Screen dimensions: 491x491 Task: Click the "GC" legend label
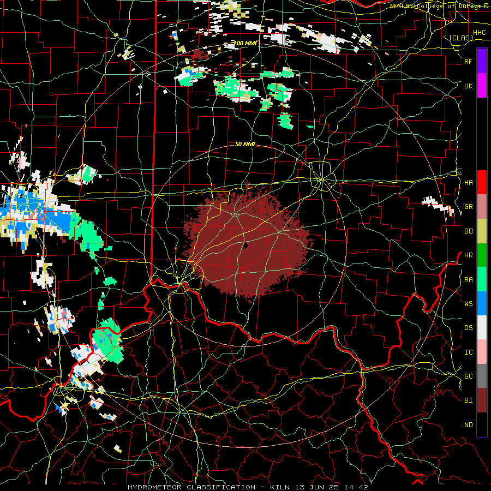point(468,376)
